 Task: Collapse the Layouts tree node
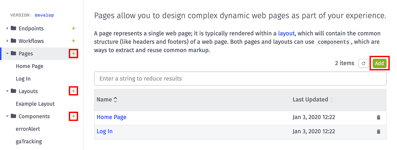[x=7, y=91]
